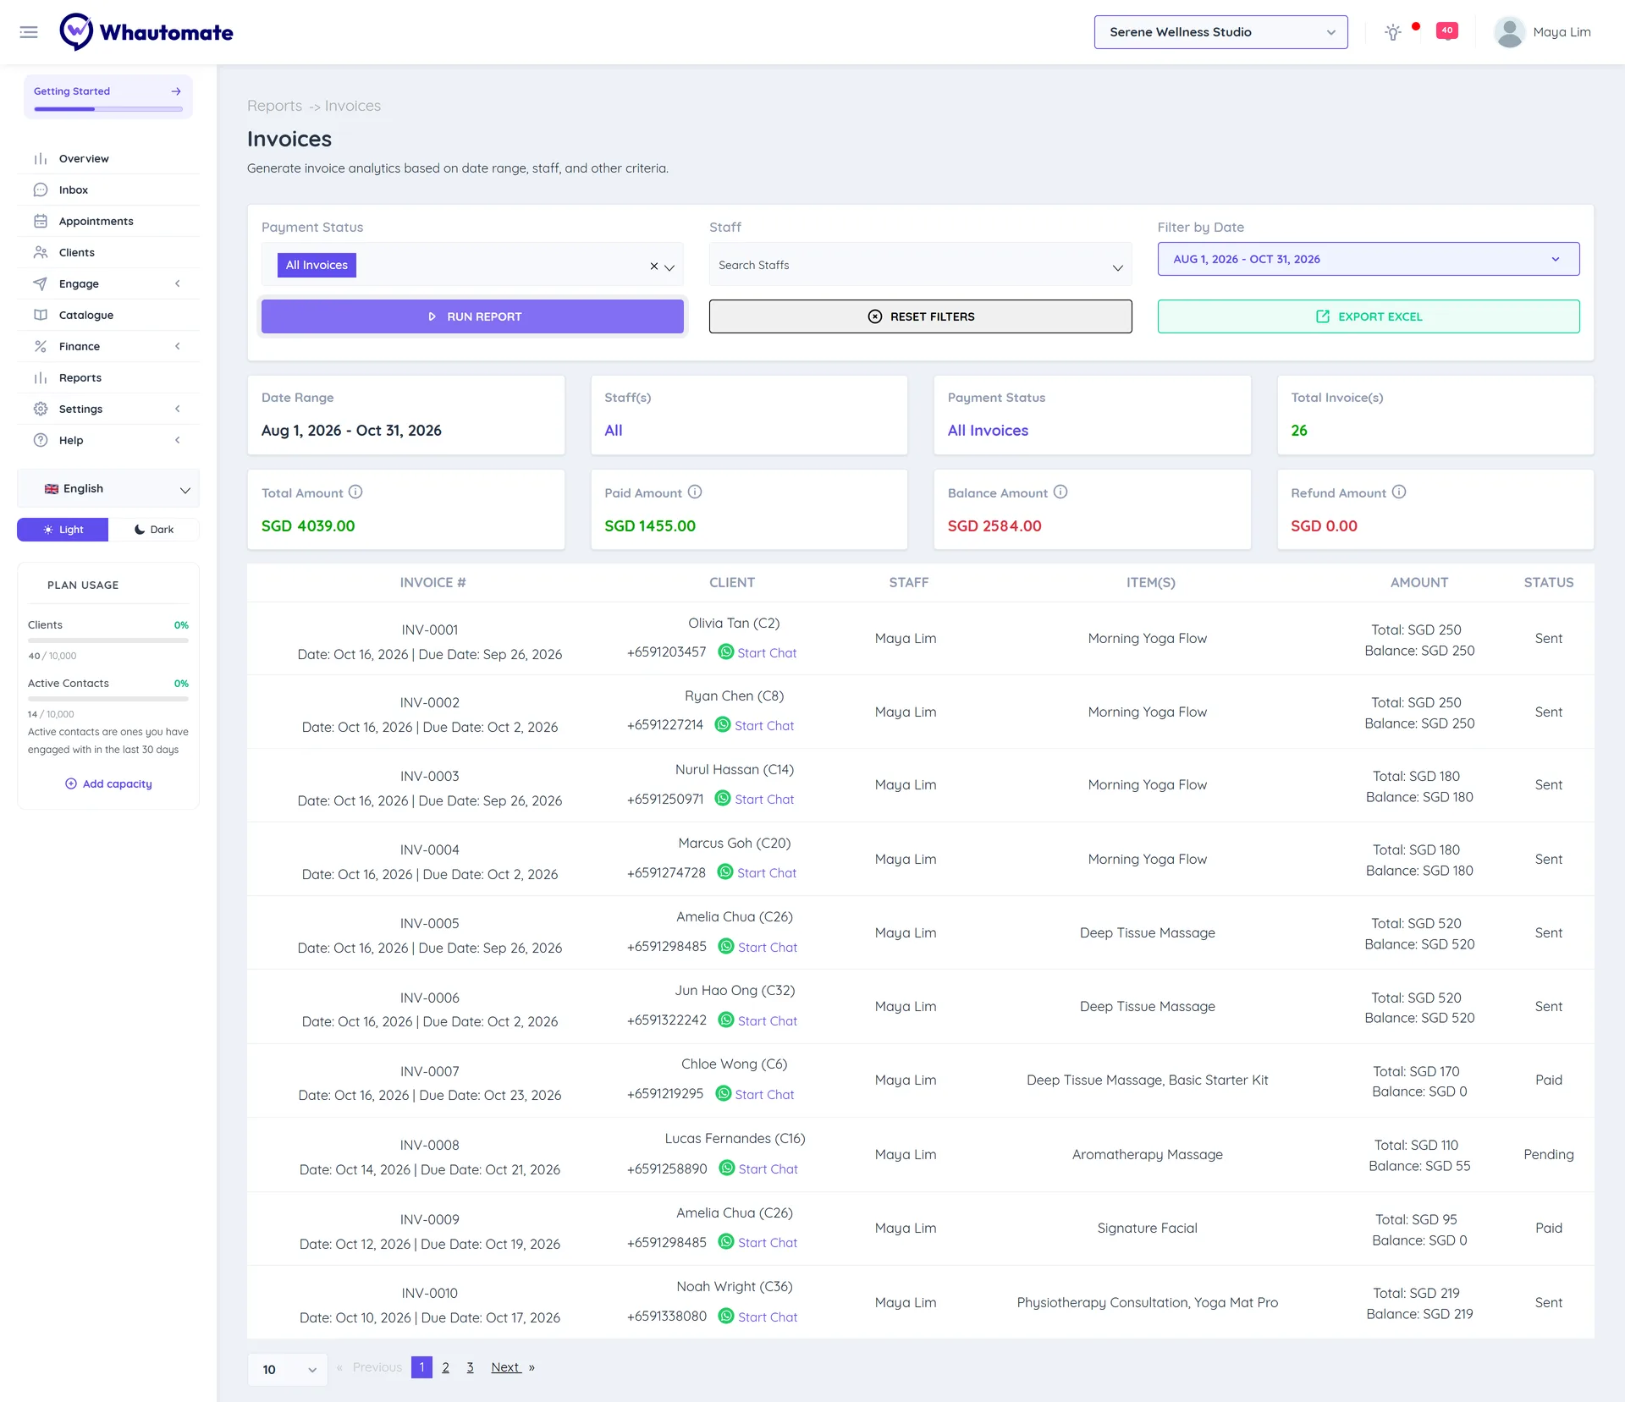1625x1402 pixels.
Task: Go to page 2 of invoices
Action: click(445, 1367)
